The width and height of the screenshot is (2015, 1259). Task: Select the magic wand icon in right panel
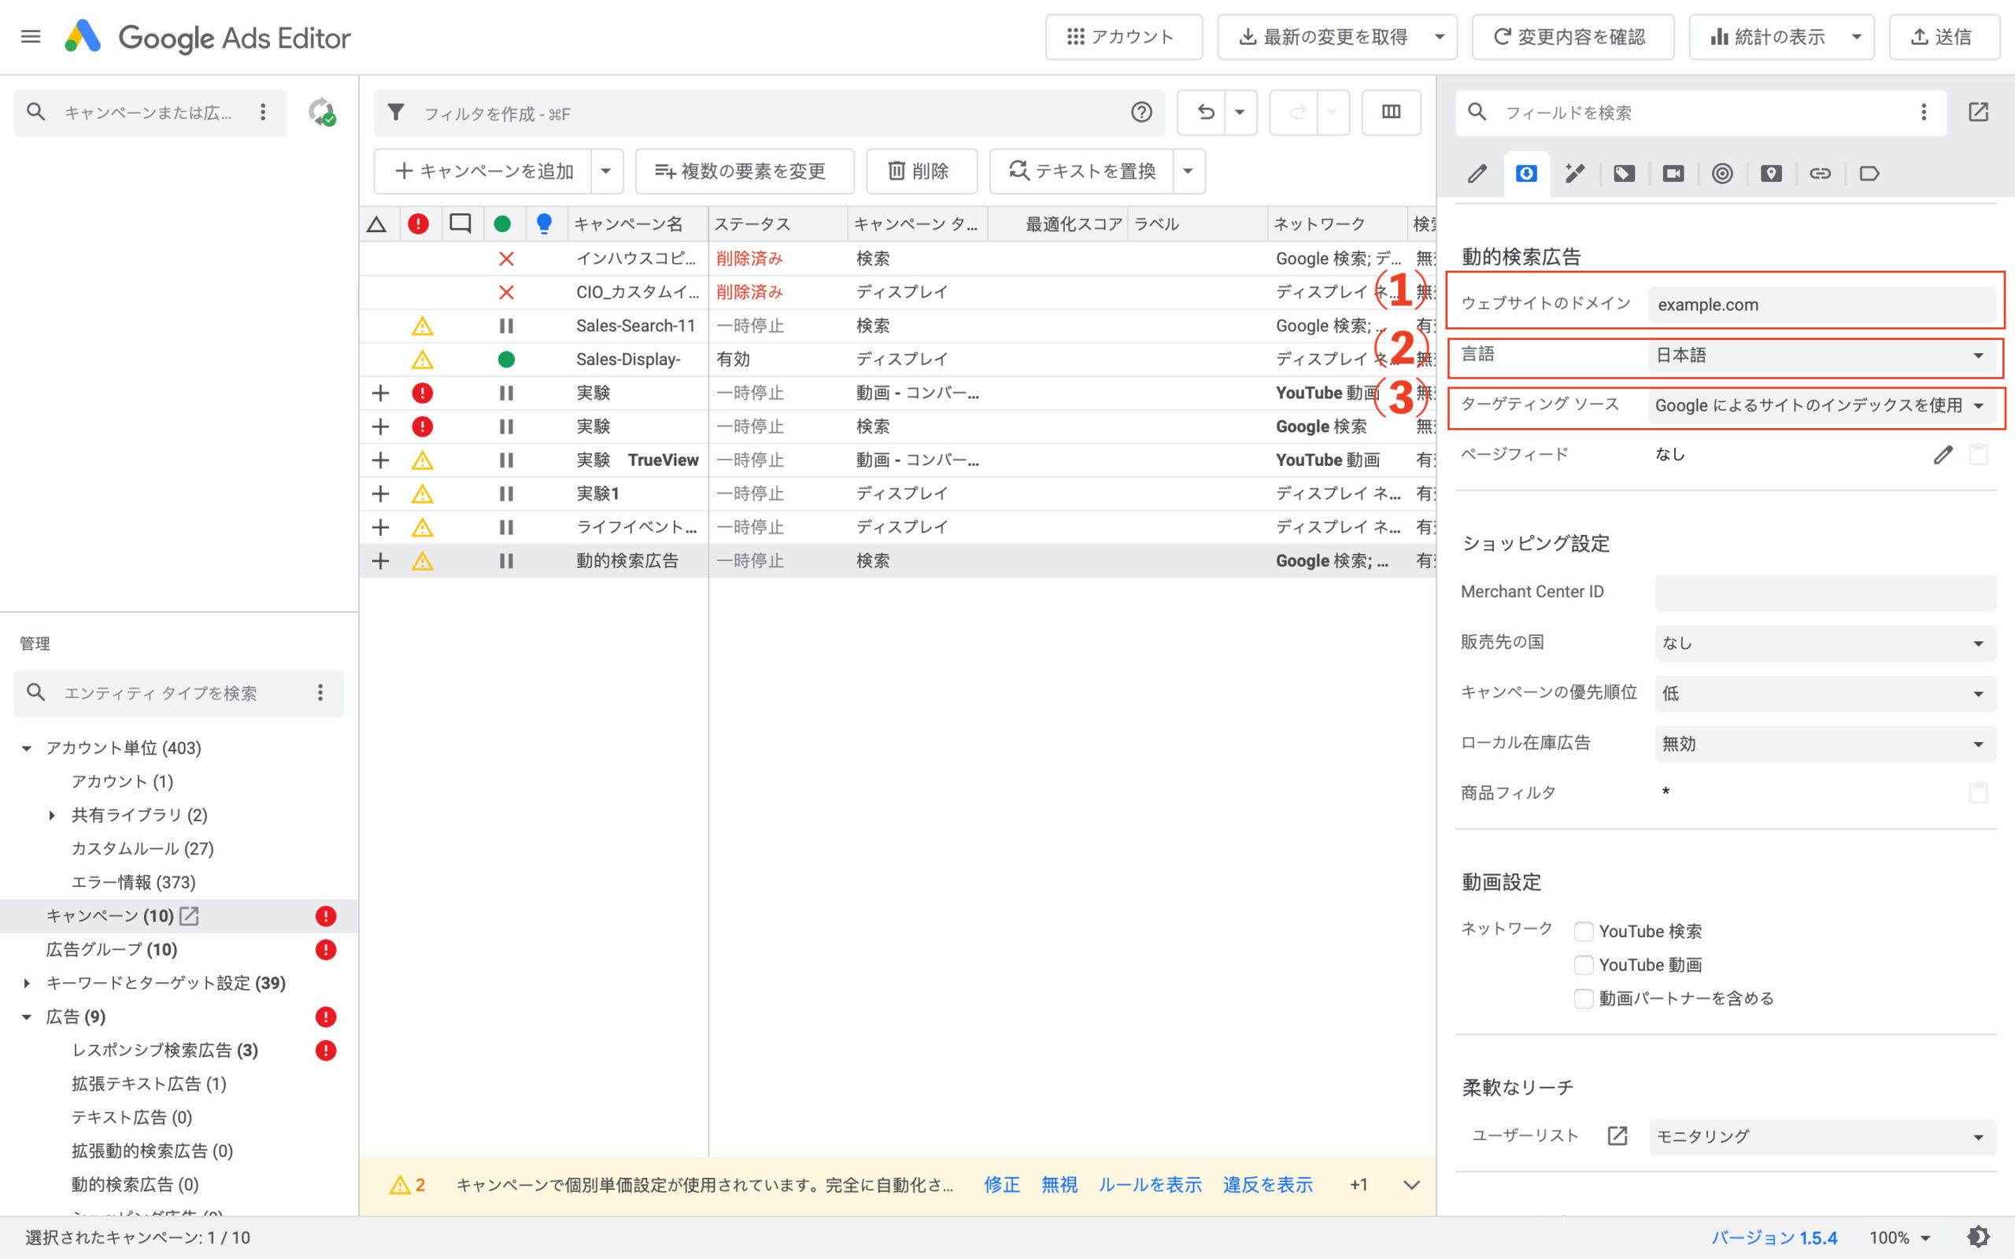1574,173
